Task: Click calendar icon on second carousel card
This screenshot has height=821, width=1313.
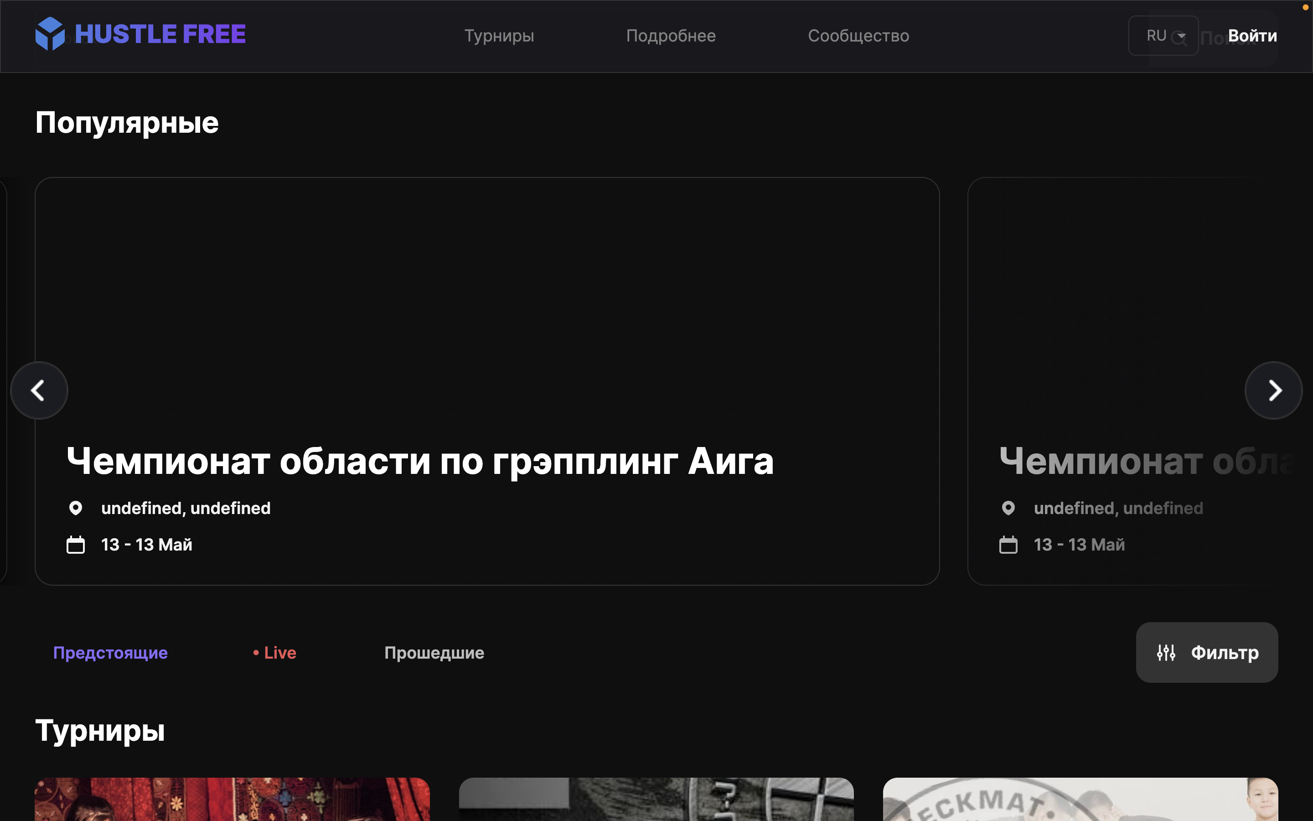Action: click(x=1008, y=545)
